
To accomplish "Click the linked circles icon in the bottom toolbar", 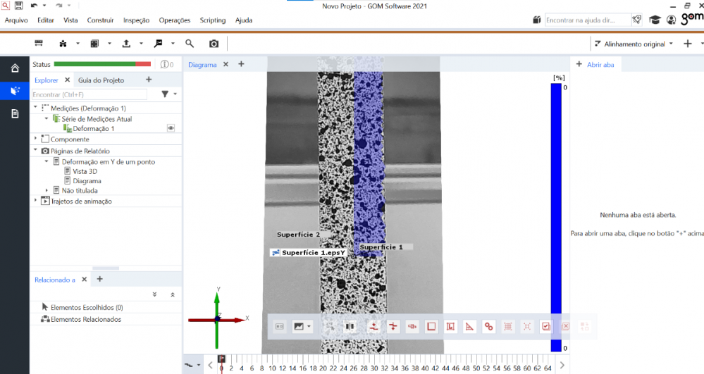I will (488, 327).
